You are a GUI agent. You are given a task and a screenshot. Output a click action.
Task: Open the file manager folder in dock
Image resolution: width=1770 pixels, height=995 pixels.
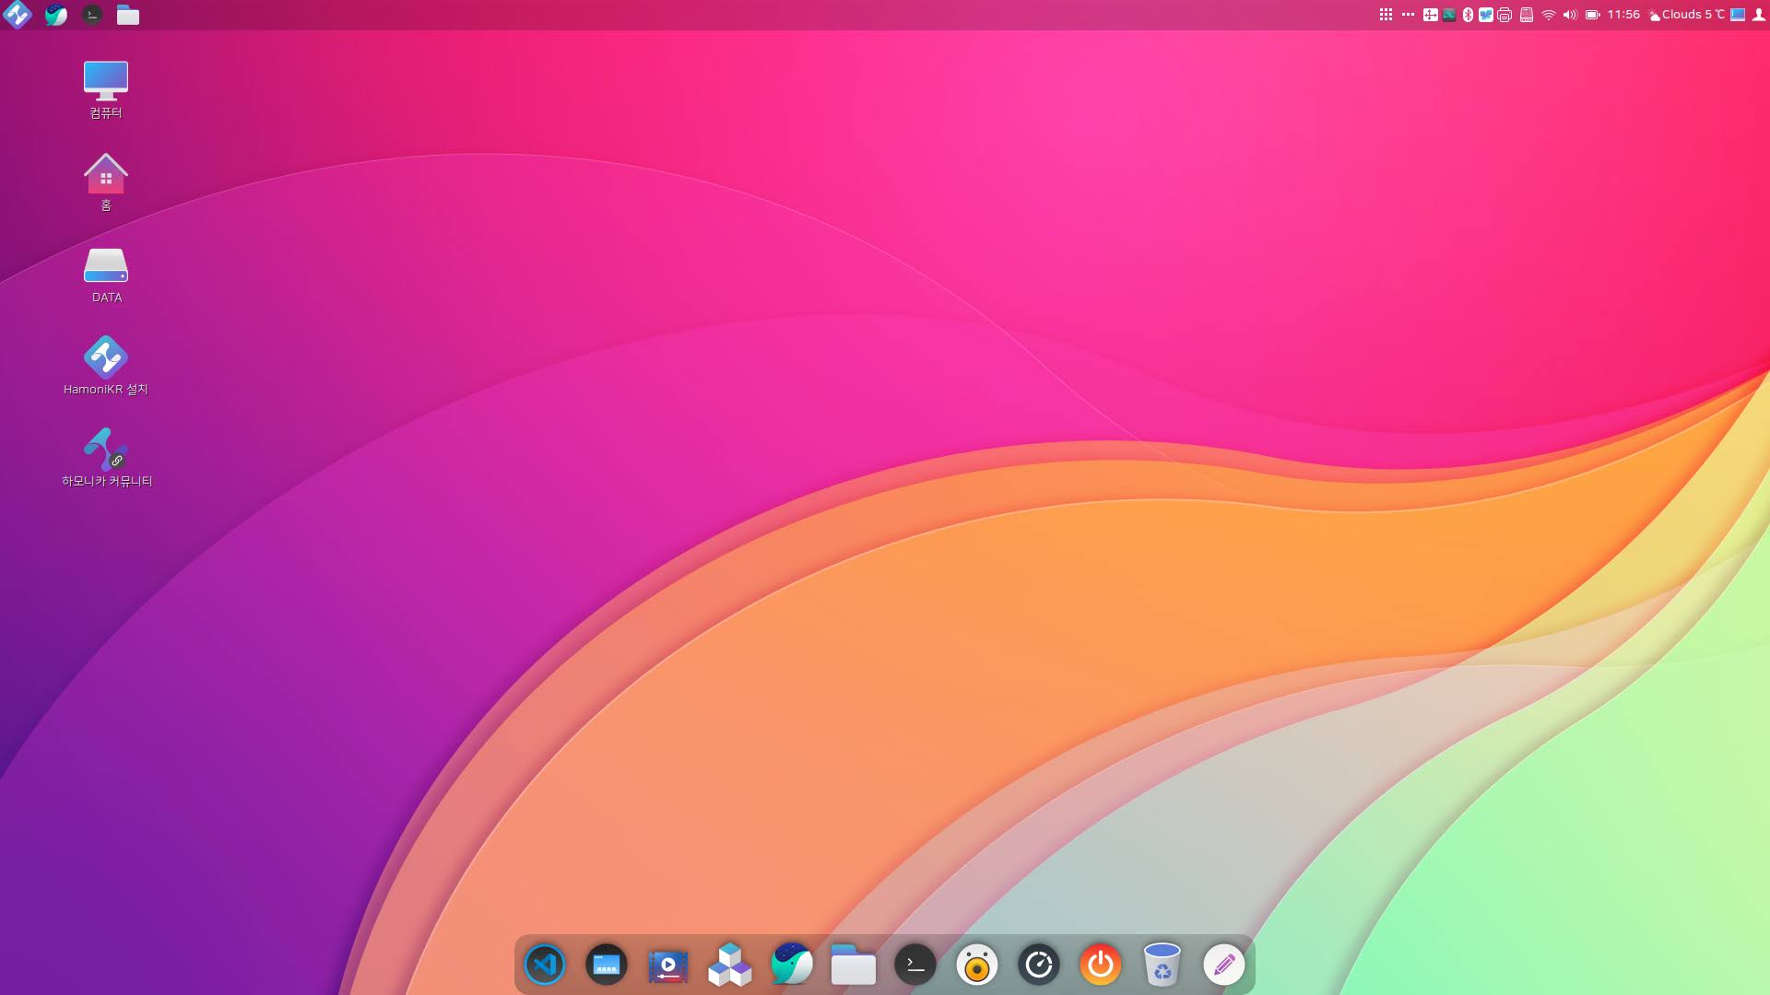click(854, 965)
